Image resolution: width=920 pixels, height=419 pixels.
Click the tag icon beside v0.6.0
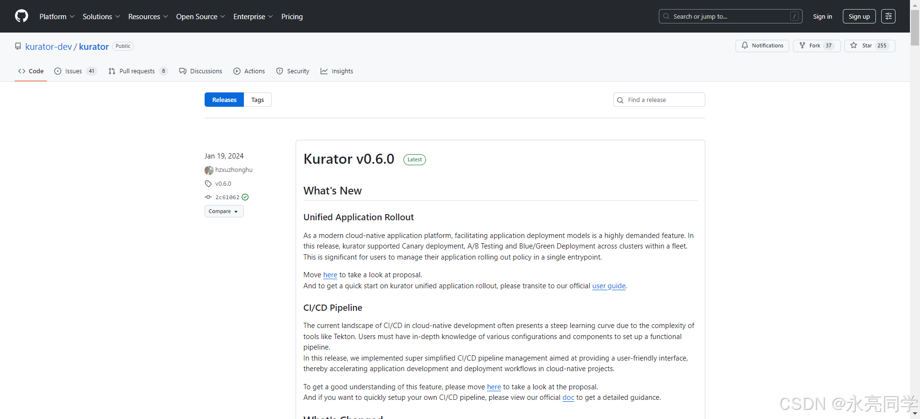[x=208, y=183]
